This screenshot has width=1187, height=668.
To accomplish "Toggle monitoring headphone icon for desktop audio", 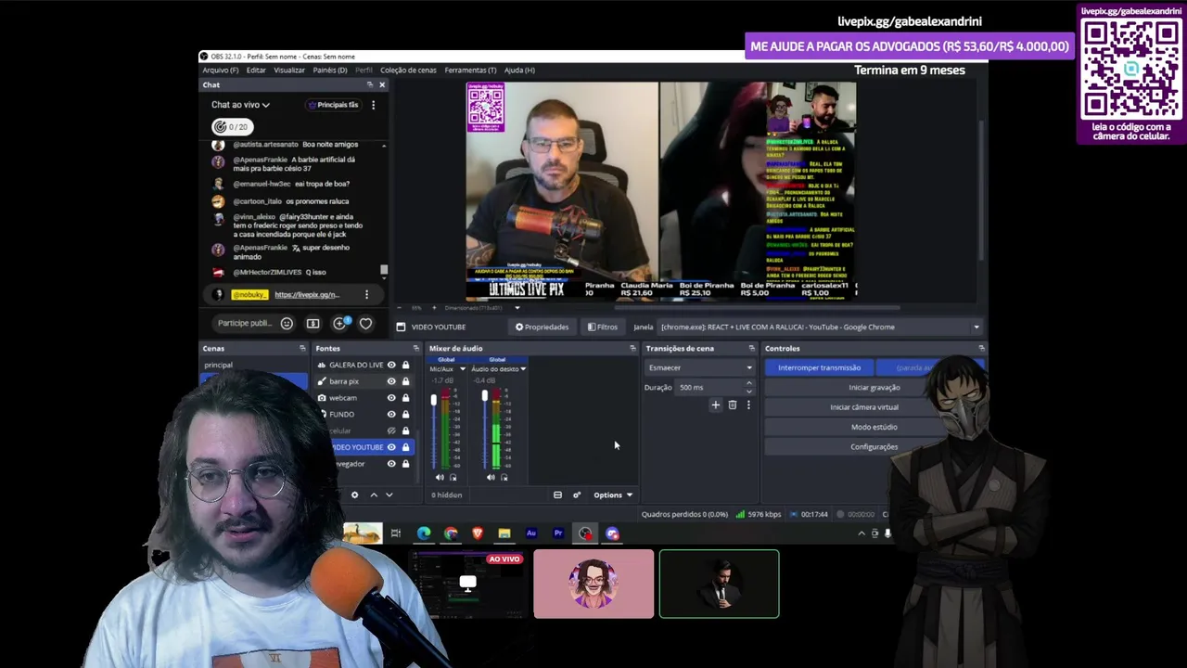I will coord(504,477).
